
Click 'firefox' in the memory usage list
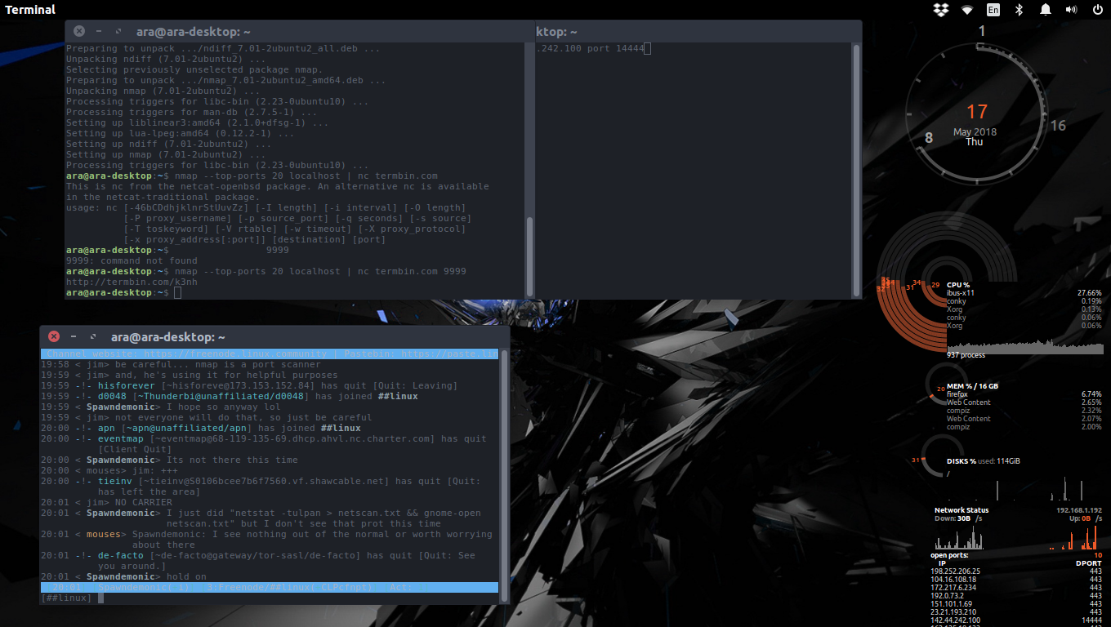(957, 394)
